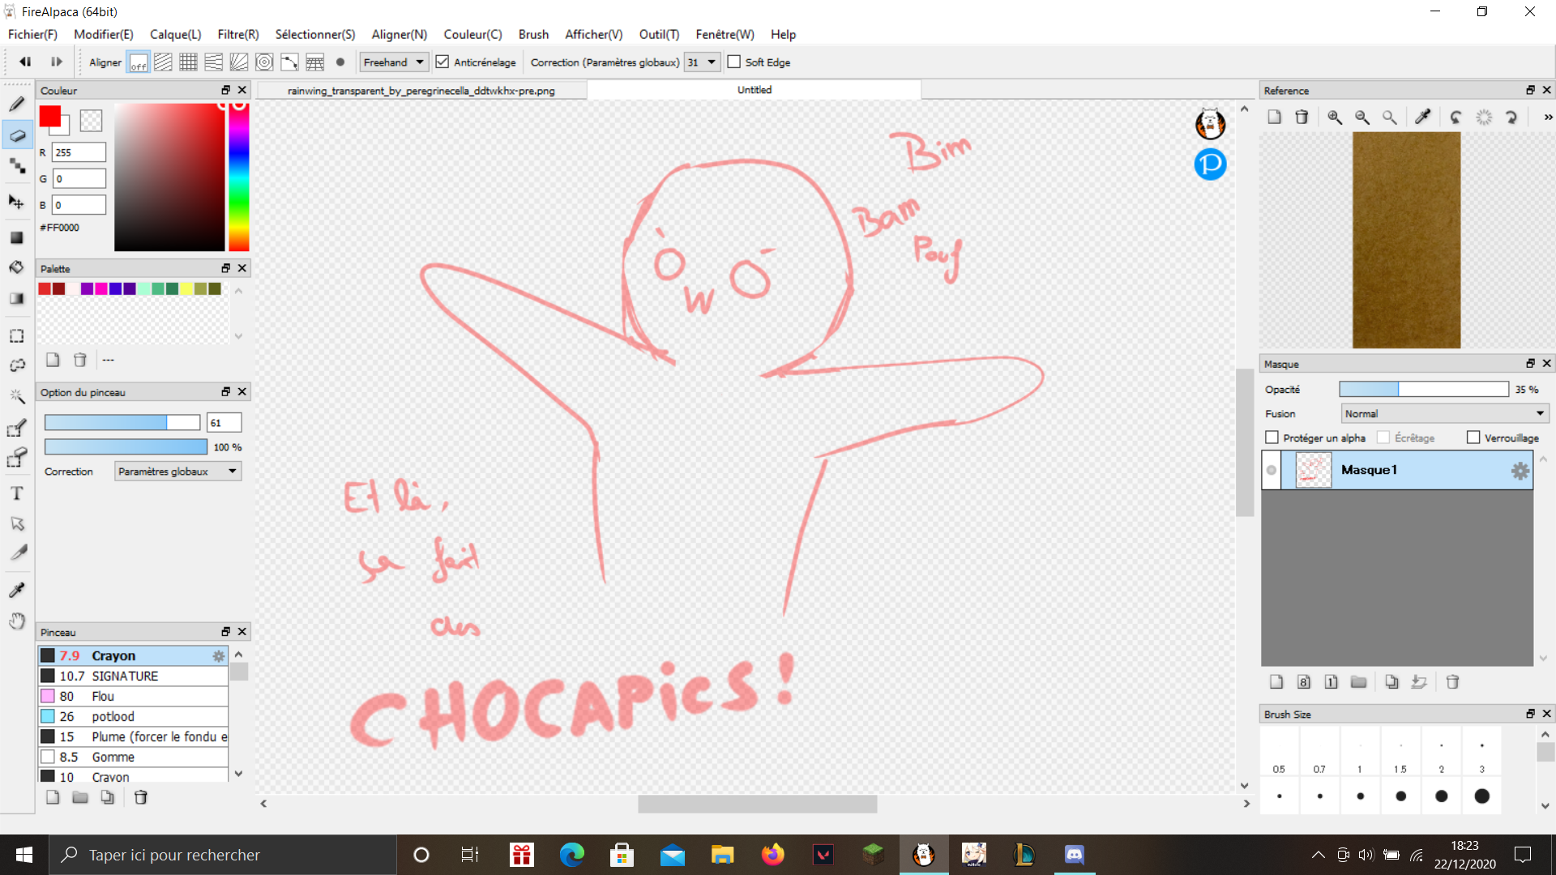
Task: Select the SIGNATURE brush in list
Action: [x=125, y=676]
